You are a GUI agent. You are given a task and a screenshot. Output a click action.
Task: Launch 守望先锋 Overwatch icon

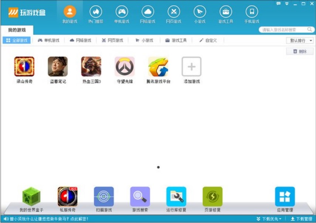(125, 66)
